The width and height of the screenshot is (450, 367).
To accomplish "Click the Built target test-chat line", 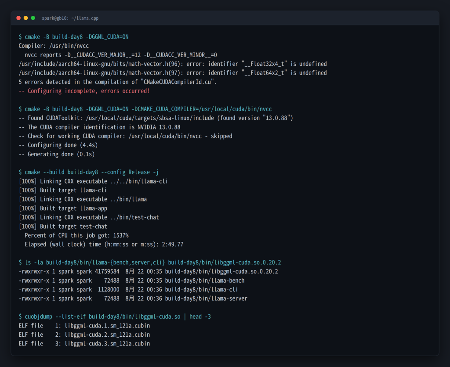I will (63, 227).
